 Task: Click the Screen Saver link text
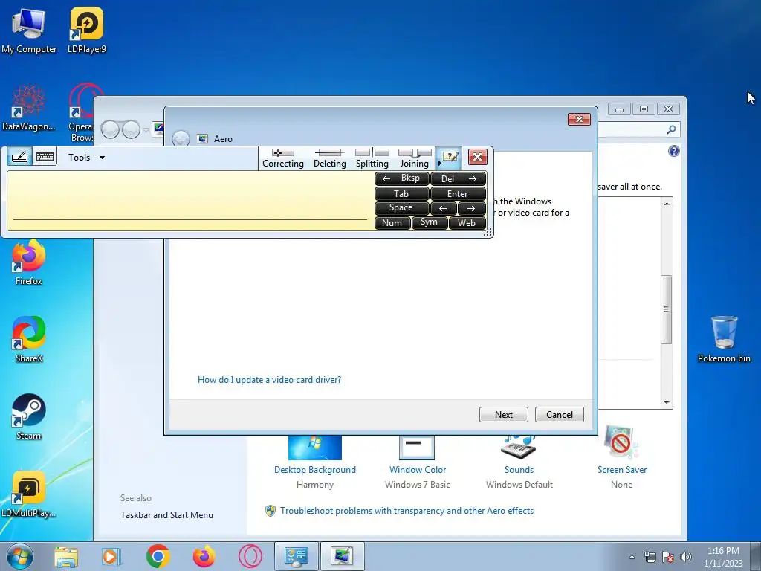coord(622,470)
